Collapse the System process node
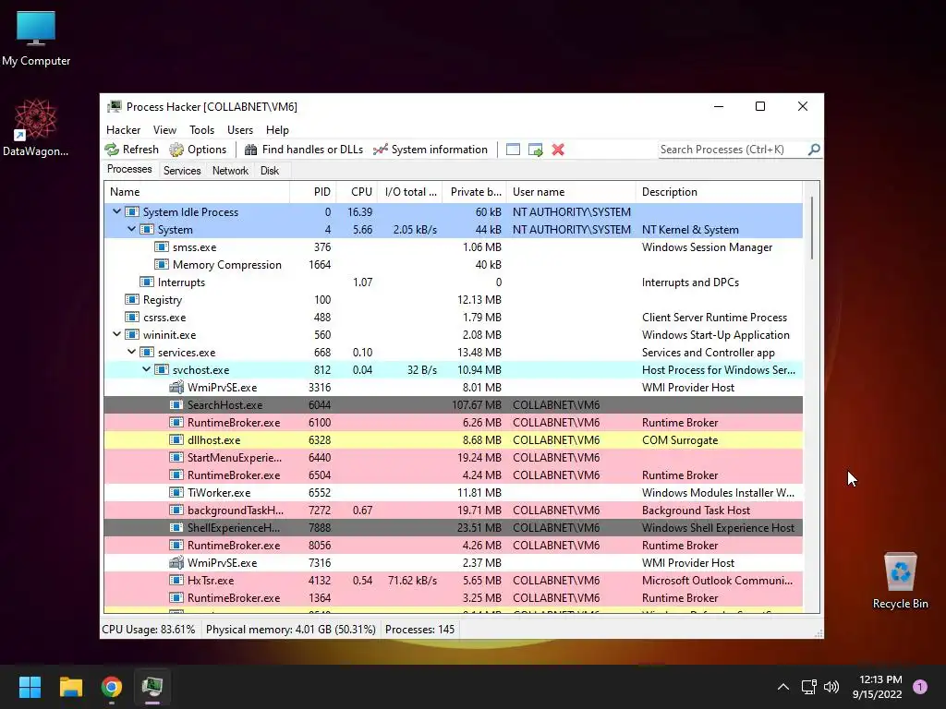Viewport: 946px width, 709px height. [131, 230]
